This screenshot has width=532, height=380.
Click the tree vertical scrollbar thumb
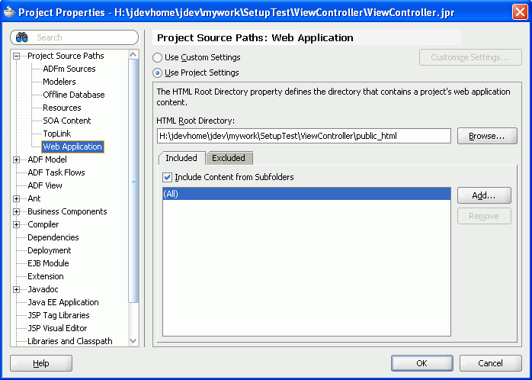133,181
